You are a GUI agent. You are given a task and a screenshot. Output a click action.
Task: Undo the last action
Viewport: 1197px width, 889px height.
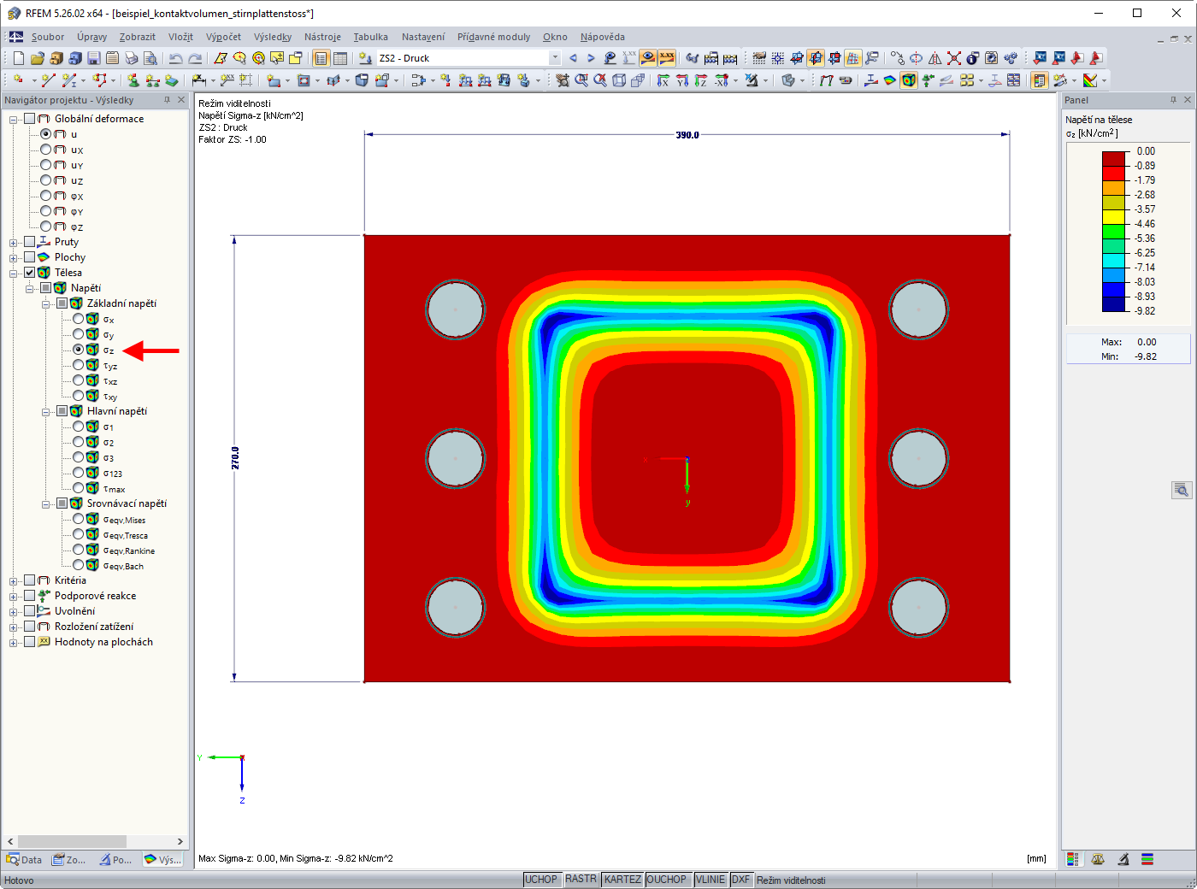[175, 58]
